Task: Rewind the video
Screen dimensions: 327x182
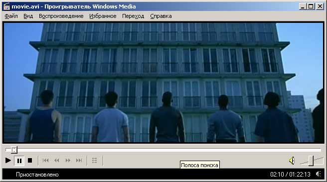Action: coord(56,160)
